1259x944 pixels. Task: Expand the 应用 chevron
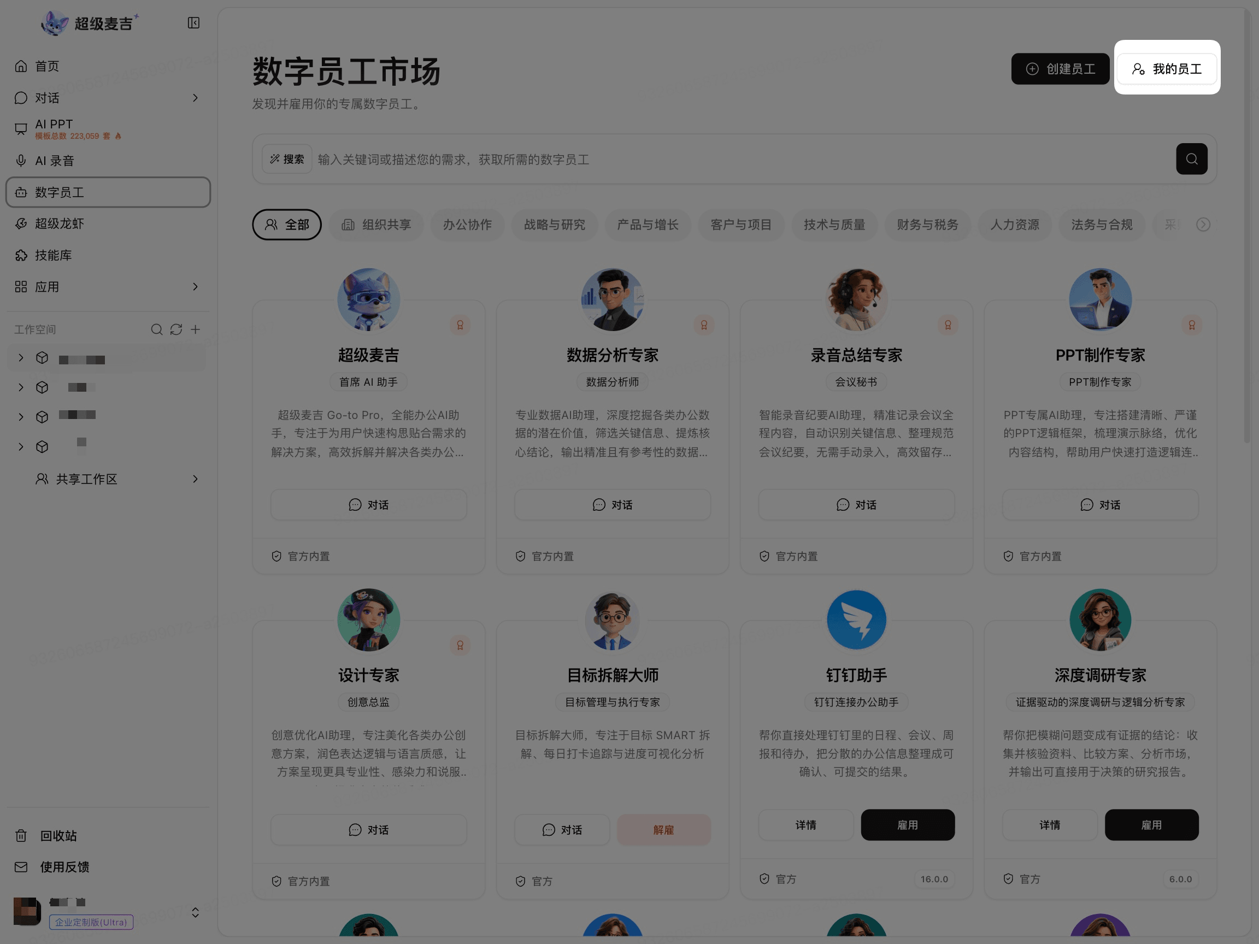click(195, 287)
